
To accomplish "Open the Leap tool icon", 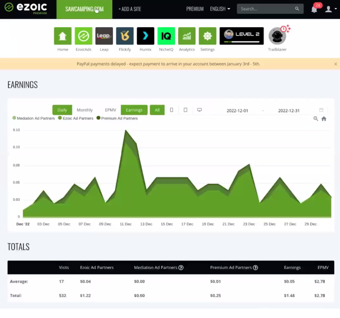I will tap(104, 36).
